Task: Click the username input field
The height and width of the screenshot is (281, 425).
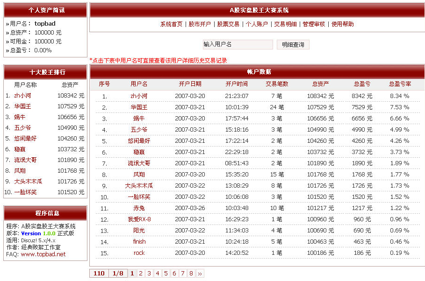Action: coord(238,44)
